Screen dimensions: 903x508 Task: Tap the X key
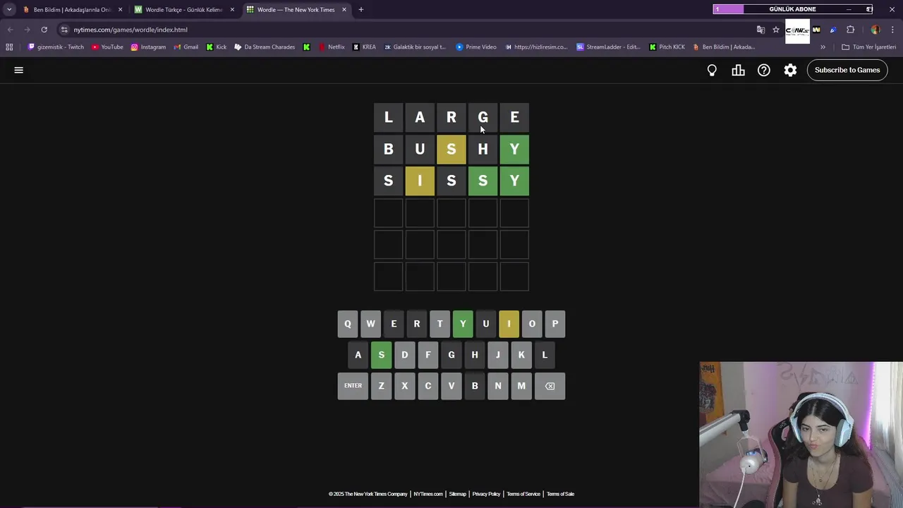(404, 386)
